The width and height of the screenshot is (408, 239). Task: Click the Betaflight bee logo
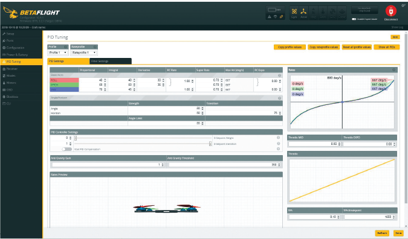(10, 13)
